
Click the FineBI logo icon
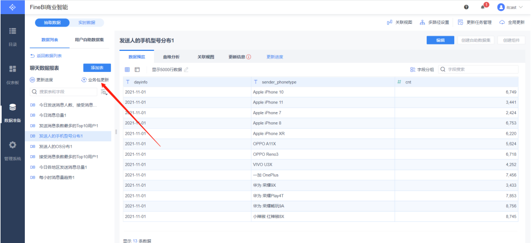(12, 7)
